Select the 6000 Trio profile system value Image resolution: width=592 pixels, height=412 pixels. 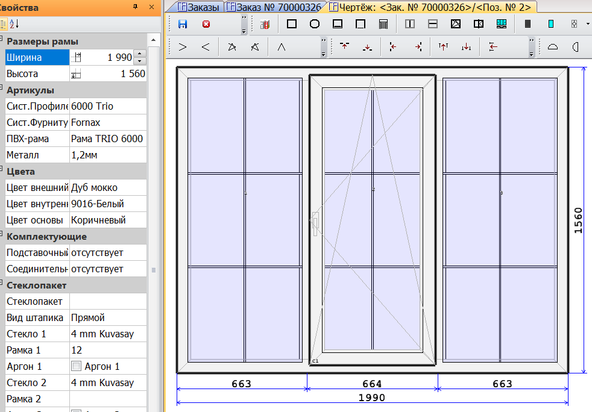point(108,107)
